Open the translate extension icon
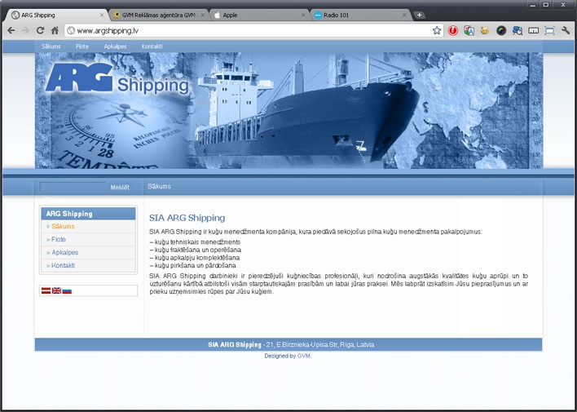 coord(469,30)
